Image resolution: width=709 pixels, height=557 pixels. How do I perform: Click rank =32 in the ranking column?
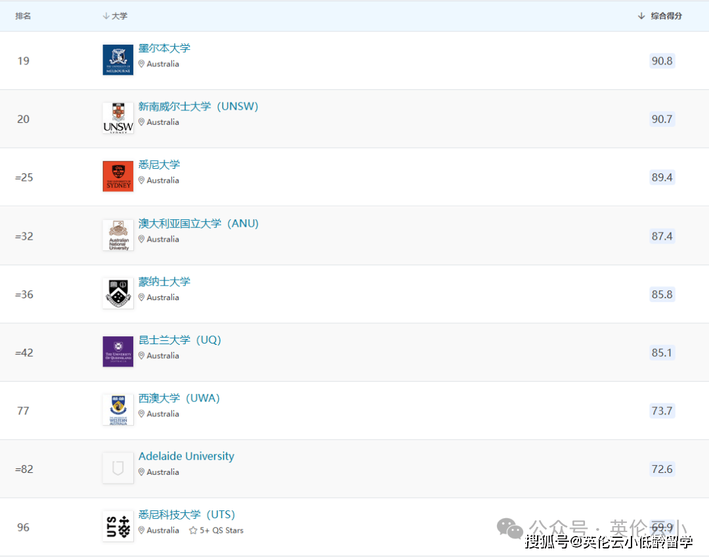pos(24,236)
